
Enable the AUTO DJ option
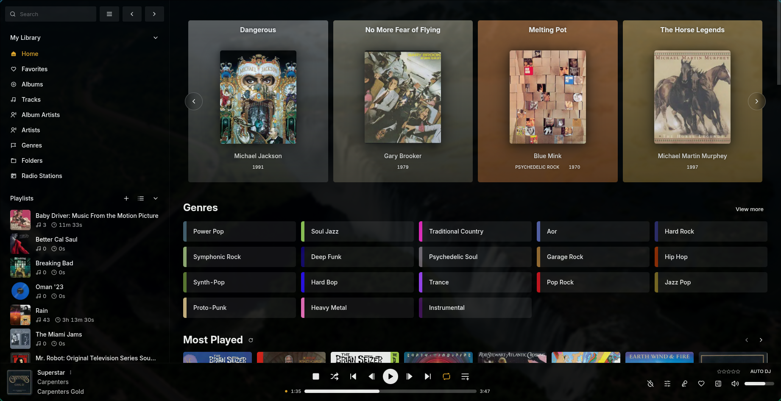click(x=761, y=372)
